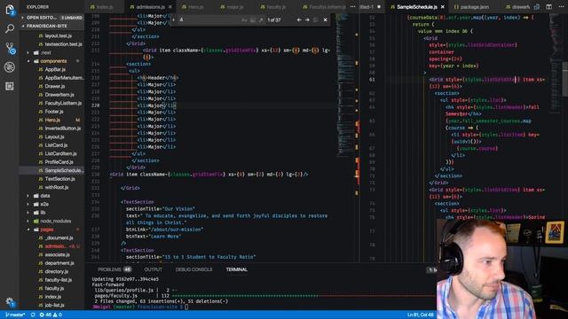This screenshot has height=319, width=568.
Task: Open the Manage gear at activity bar bottom
Action: (10, 301)
